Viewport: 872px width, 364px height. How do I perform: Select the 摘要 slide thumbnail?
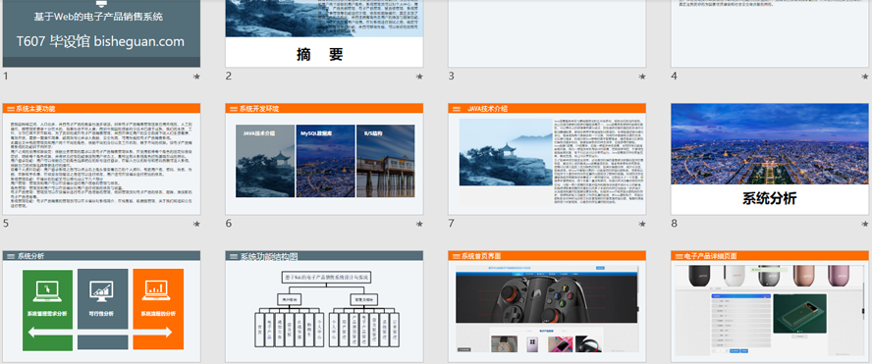click(324, 33)
